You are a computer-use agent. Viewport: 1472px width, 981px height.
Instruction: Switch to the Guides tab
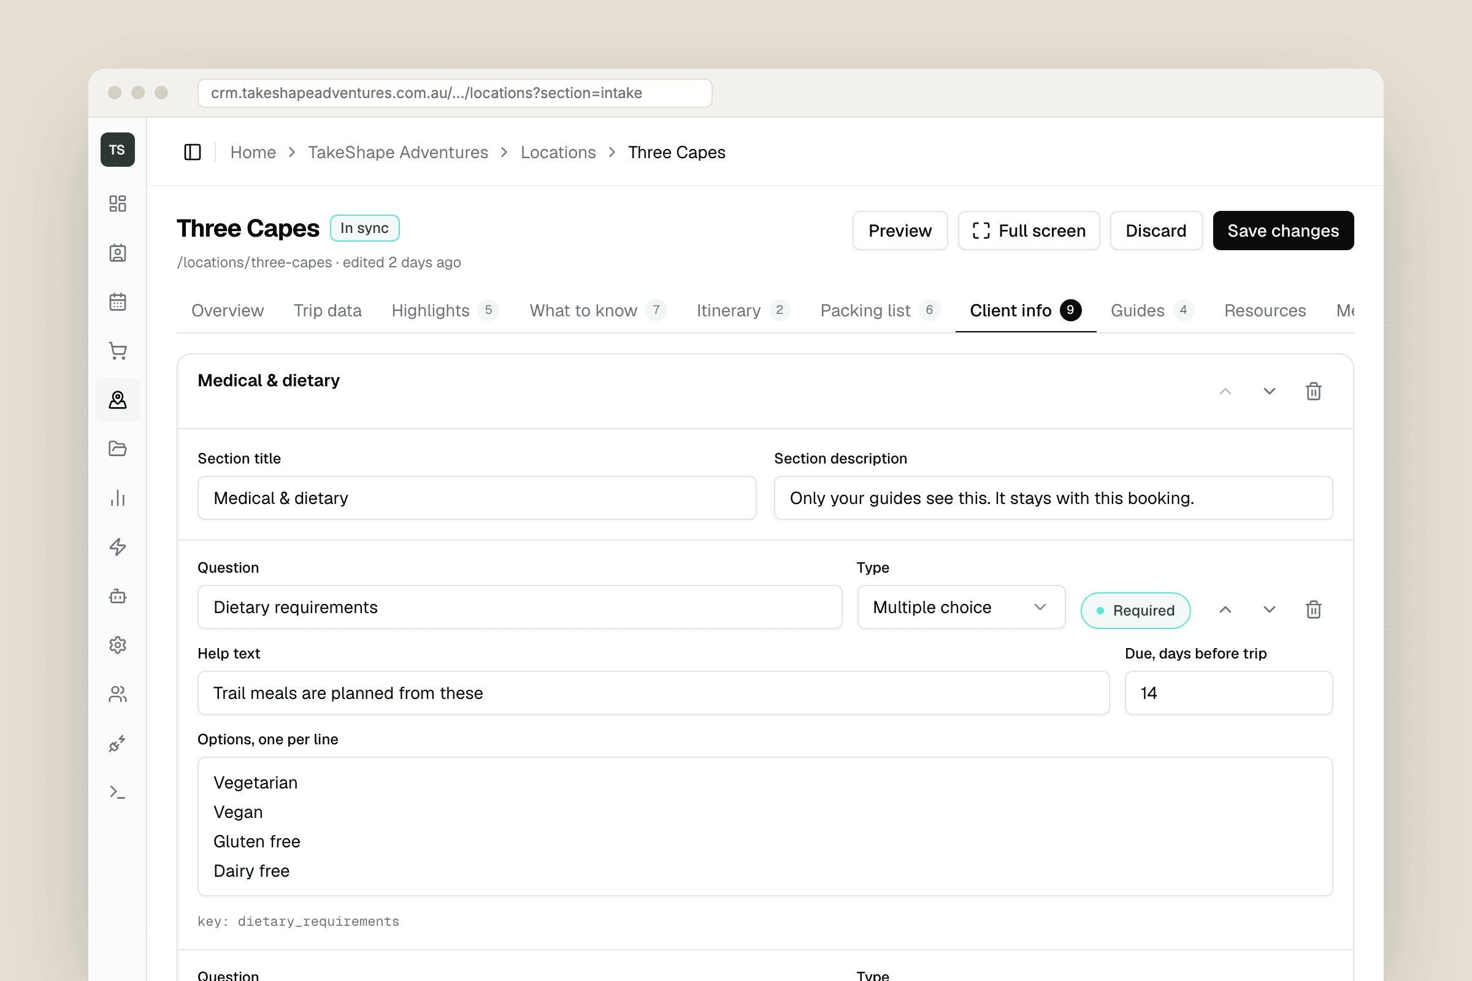(x=1152, y=310)
